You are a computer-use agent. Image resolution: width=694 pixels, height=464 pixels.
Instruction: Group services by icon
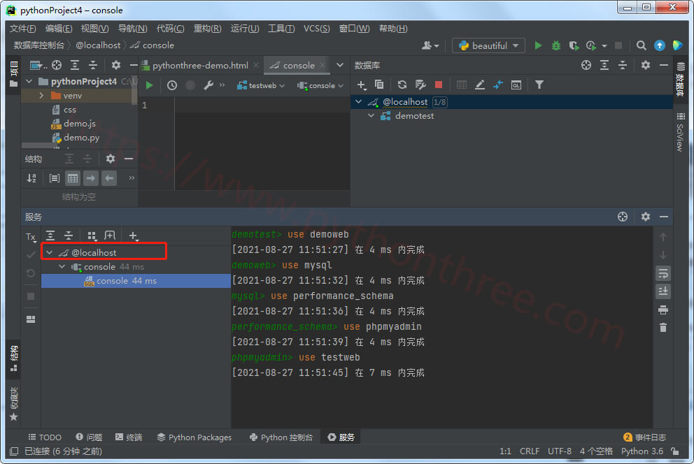92,236
